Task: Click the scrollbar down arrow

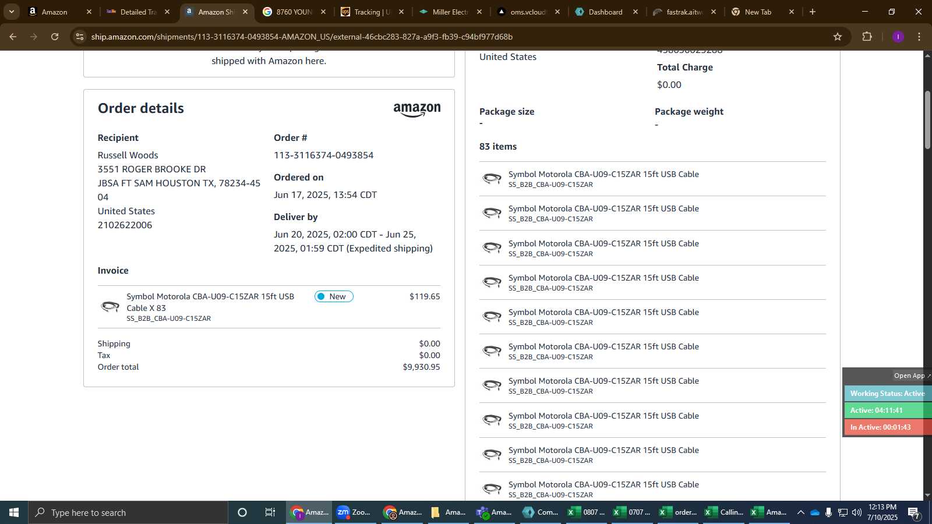Action: point(927,495)
